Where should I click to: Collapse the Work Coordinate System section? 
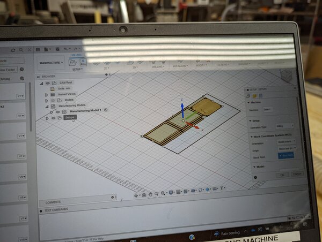coord(252,137)
